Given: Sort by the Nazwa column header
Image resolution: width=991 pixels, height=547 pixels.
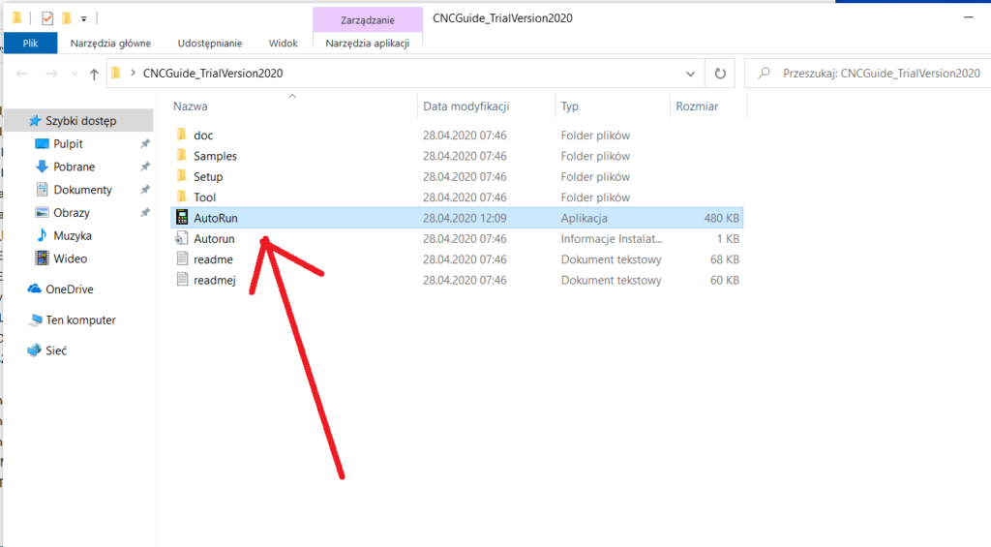Looking at the screenshot, I should [x=191, y=106].
